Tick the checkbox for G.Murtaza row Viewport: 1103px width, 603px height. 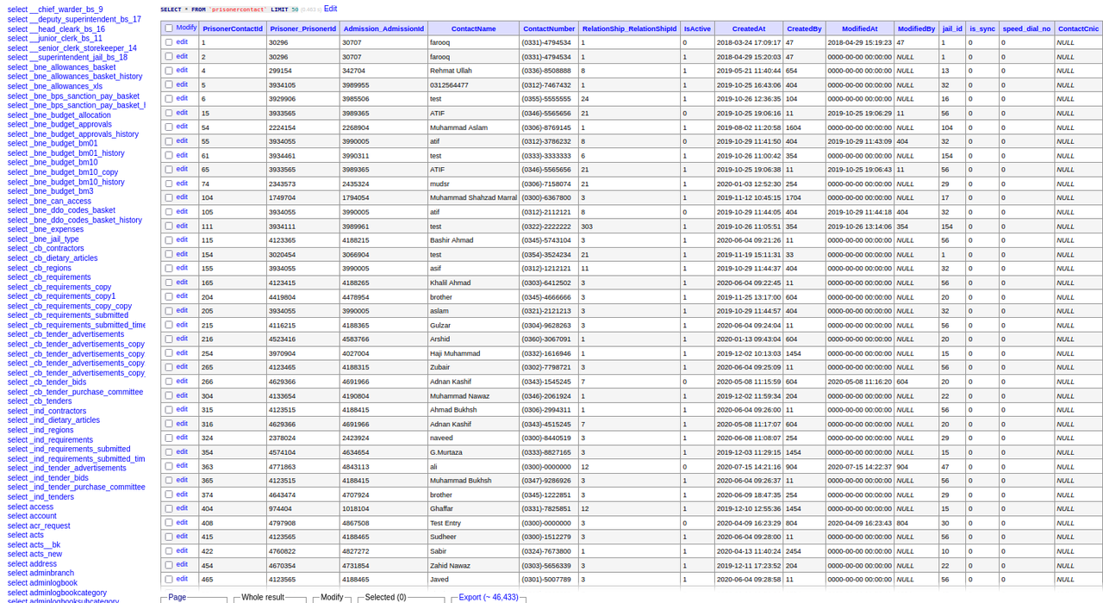pos(169,452)
